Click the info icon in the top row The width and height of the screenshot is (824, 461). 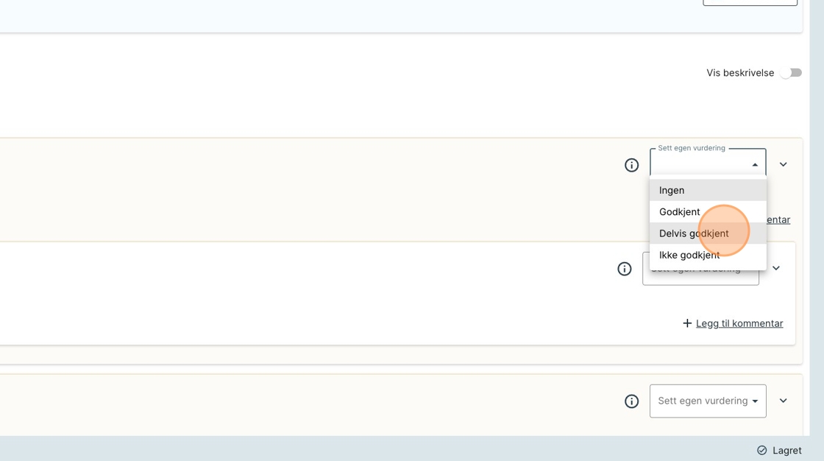click(631, 165)
